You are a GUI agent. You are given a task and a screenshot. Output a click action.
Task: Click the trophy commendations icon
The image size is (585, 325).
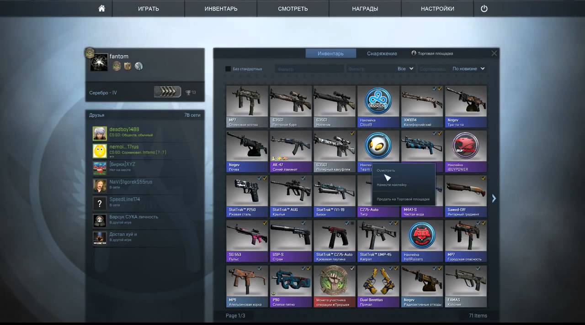click(188, 93)
